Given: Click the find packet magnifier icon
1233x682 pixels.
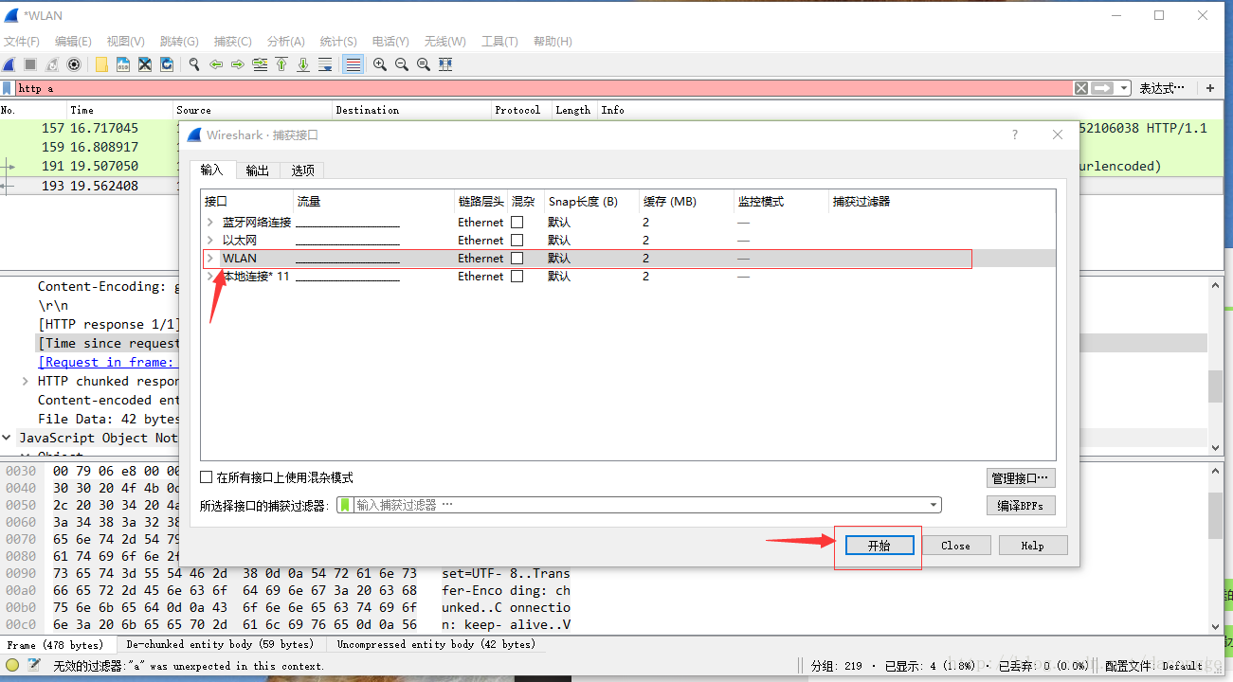Looking at the screenshot, I should [194, 64].
